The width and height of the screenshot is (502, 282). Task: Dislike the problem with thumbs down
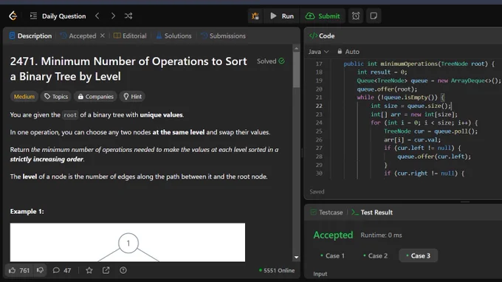[40, 270]
